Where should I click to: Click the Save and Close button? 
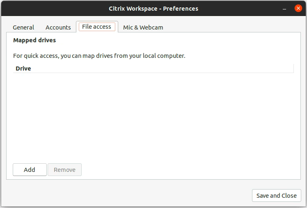[x=277, y=195]
